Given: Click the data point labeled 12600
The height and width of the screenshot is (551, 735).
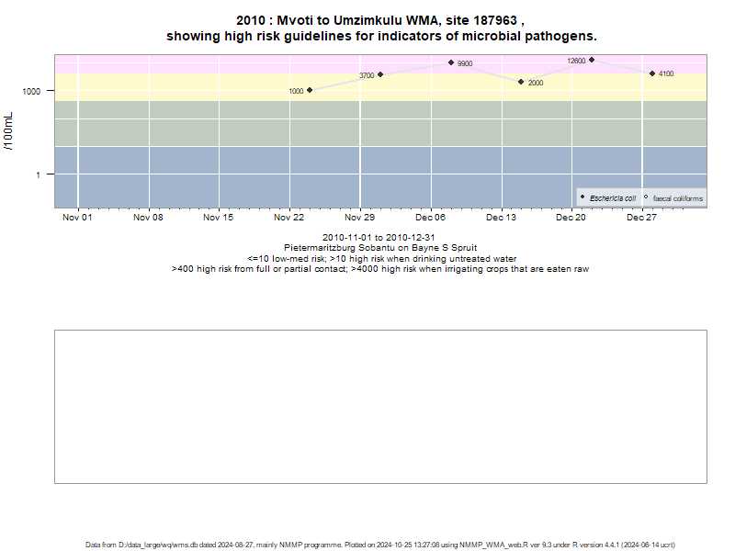Looking at the screenshot, I should (x=592, y=60).
